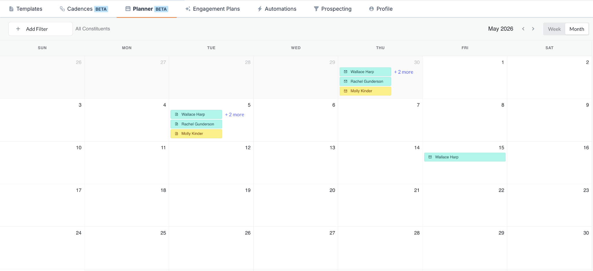Select the Planner tab
The image size is (593, 271).
(147, 9)
